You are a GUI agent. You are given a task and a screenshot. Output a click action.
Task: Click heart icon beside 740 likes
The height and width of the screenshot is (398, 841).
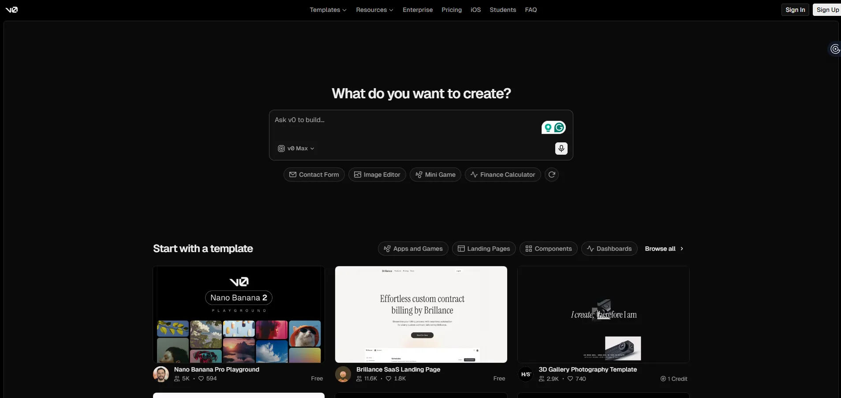(570, 379)
